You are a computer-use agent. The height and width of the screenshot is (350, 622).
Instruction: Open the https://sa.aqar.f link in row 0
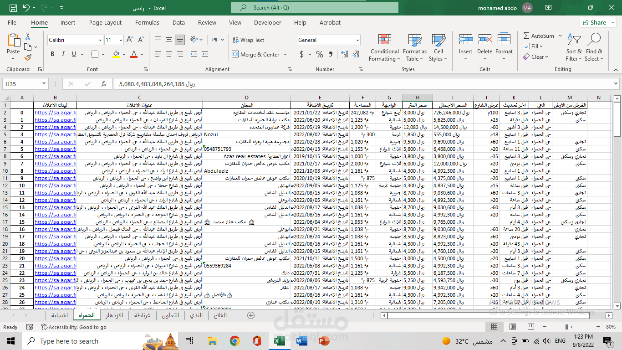click(55, 113)
